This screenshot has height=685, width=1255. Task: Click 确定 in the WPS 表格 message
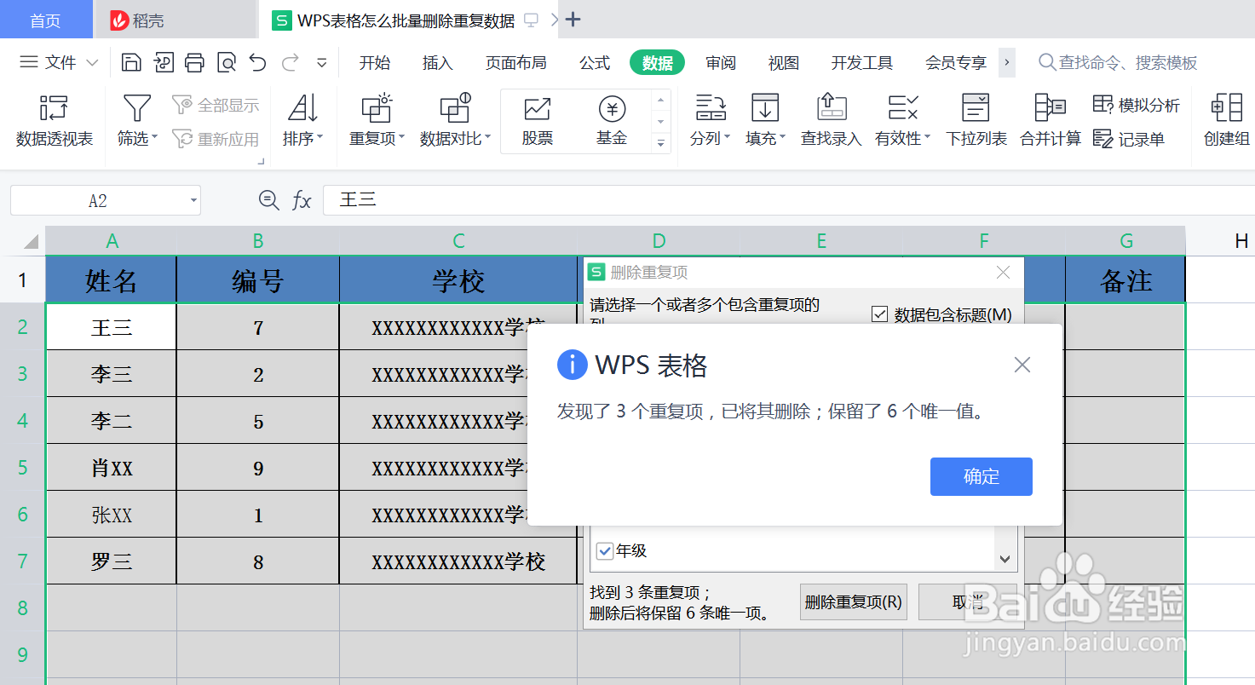click(x=981, y=476)
